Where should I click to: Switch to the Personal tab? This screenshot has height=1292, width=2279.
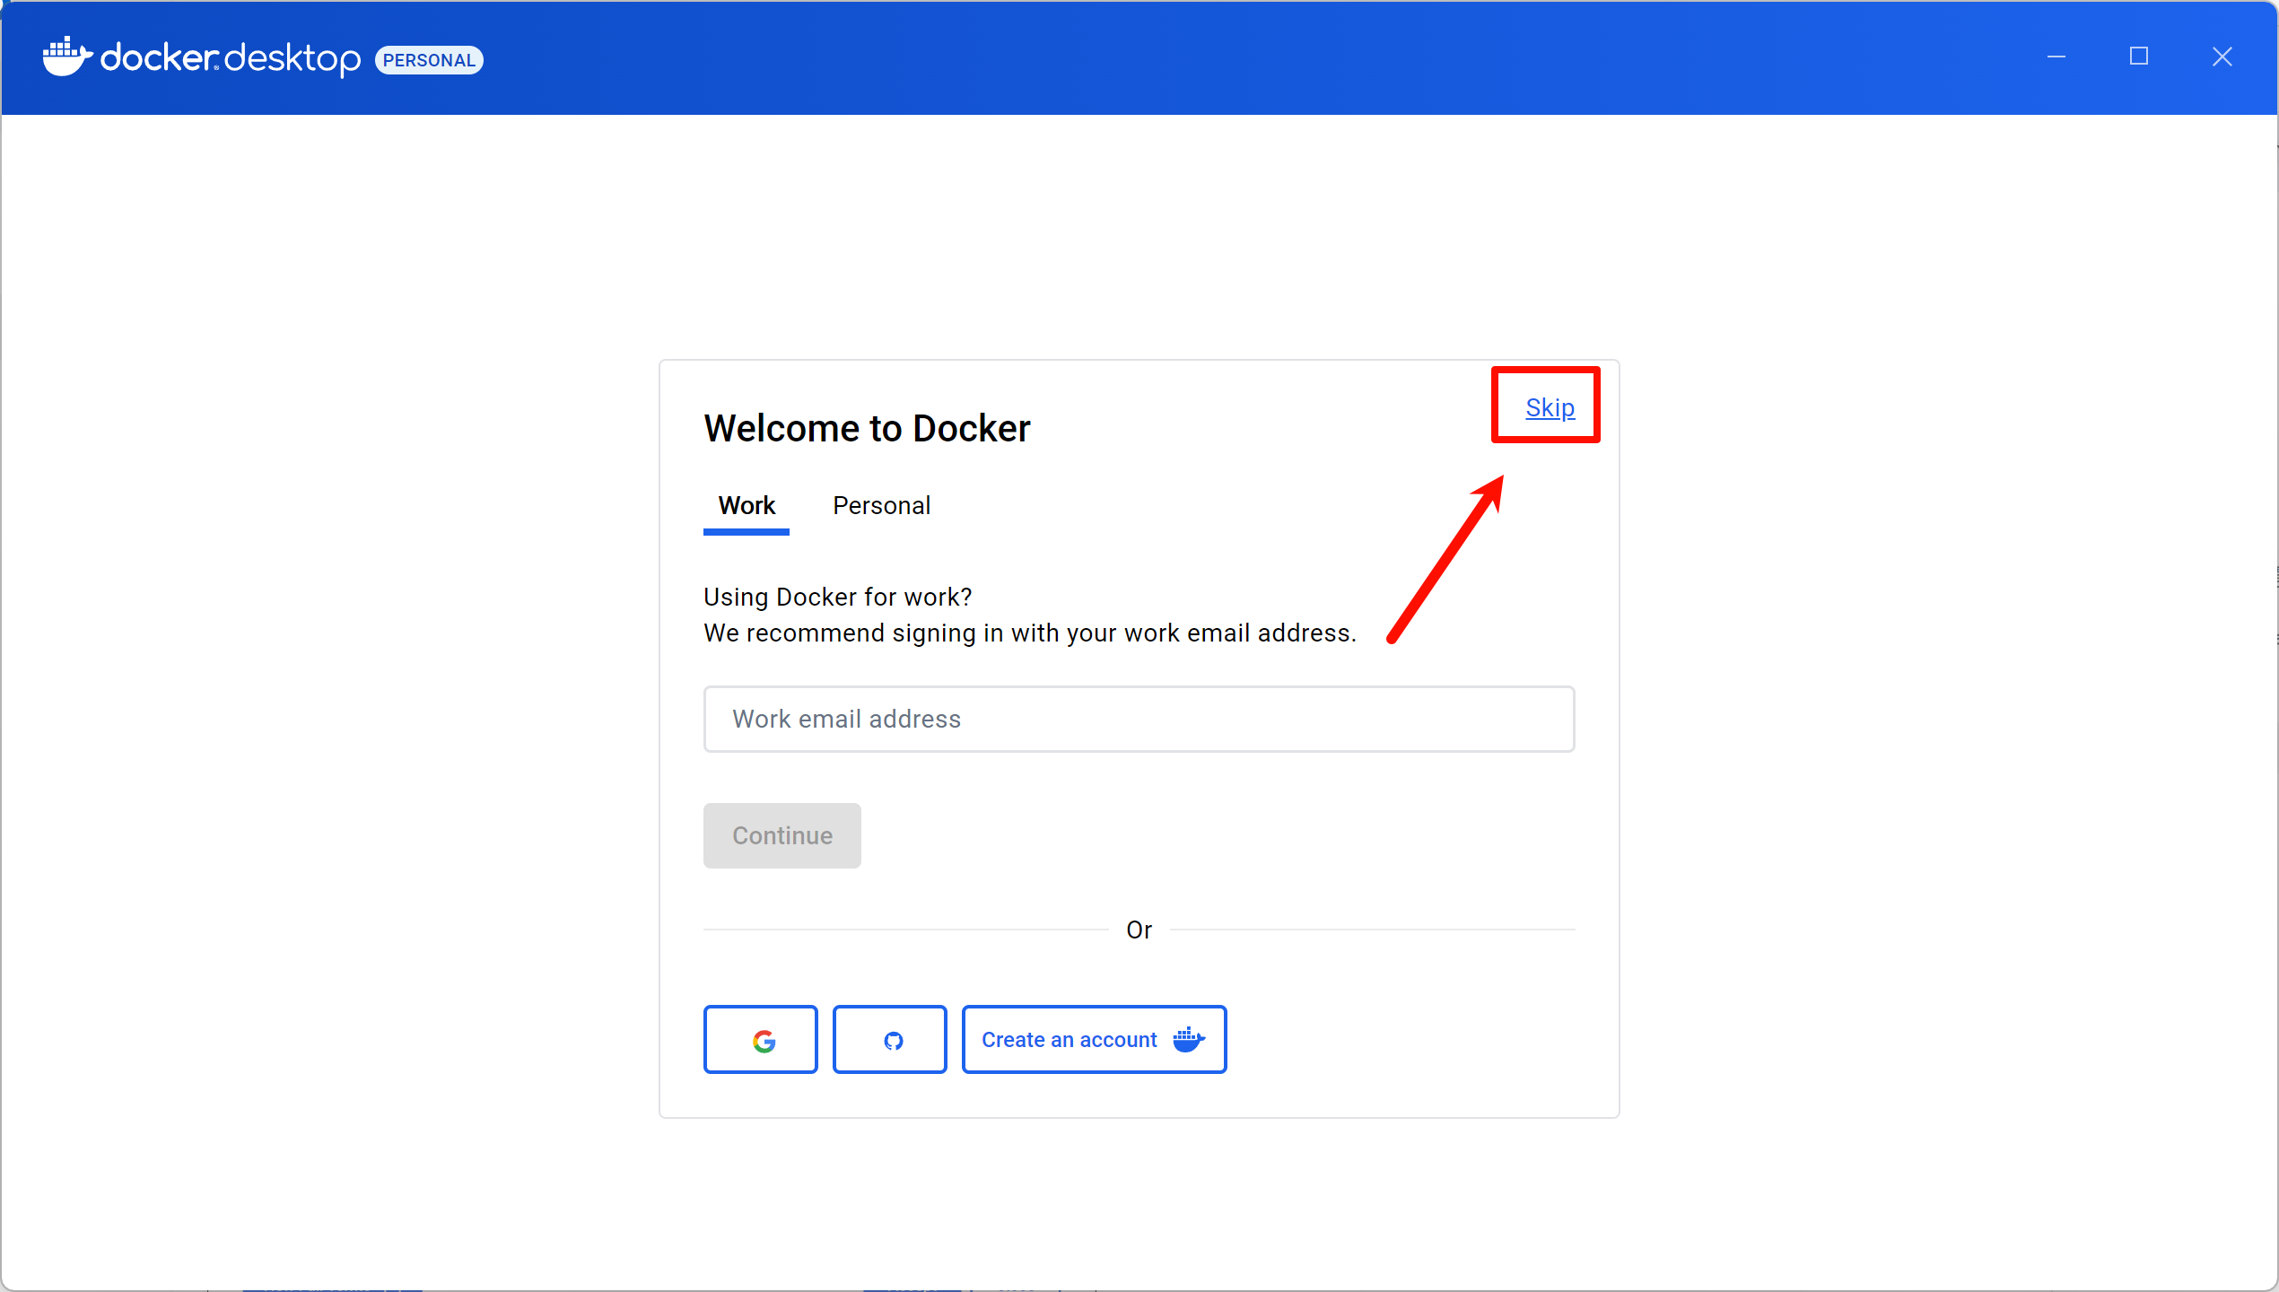tap(881, 506)
